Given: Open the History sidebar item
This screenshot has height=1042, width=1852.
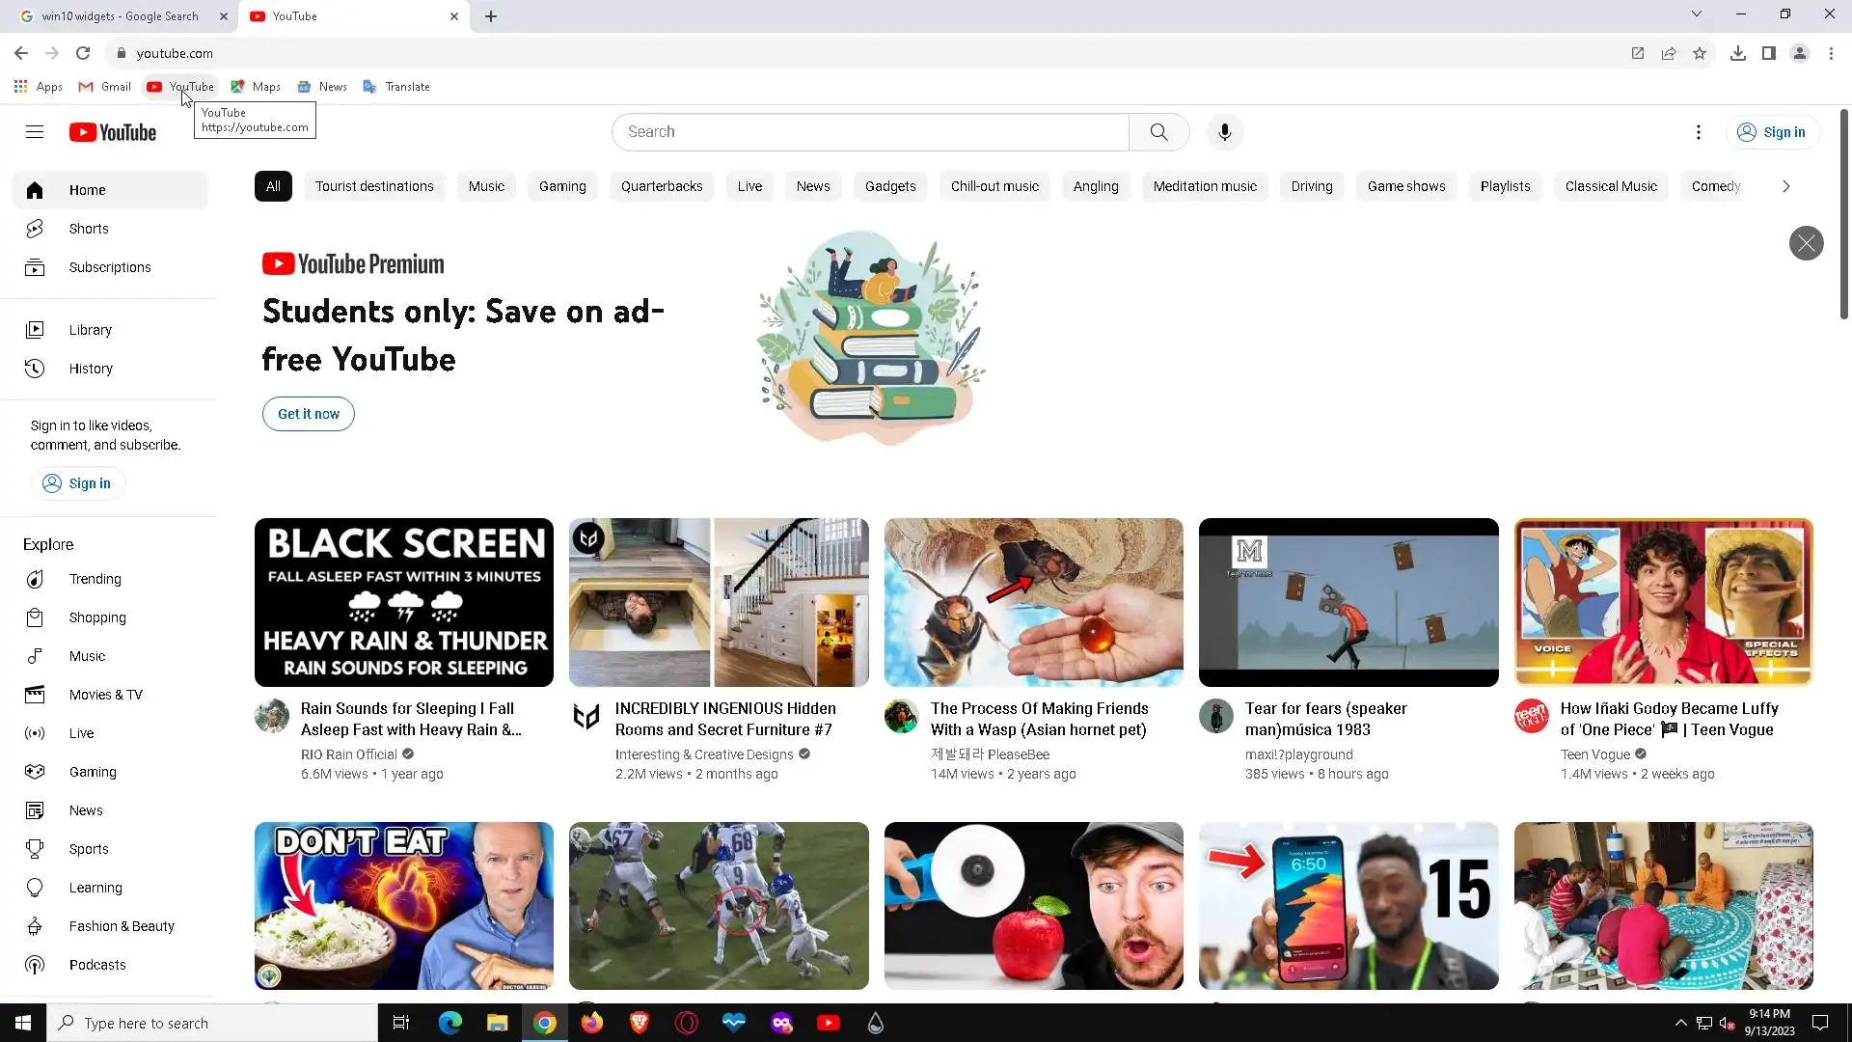Looking at the screenshot, I should click(91, 369).
